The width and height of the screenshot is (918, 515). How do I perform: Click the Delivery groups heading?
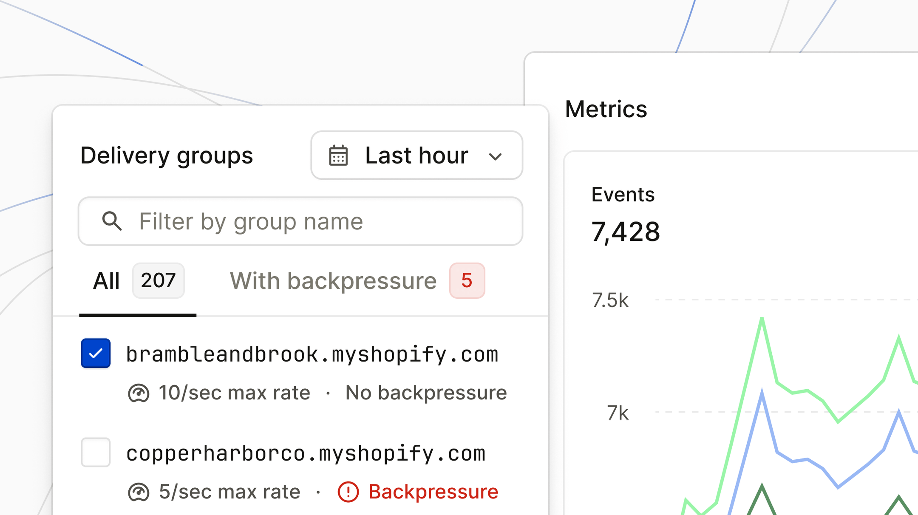click(167, 156)
